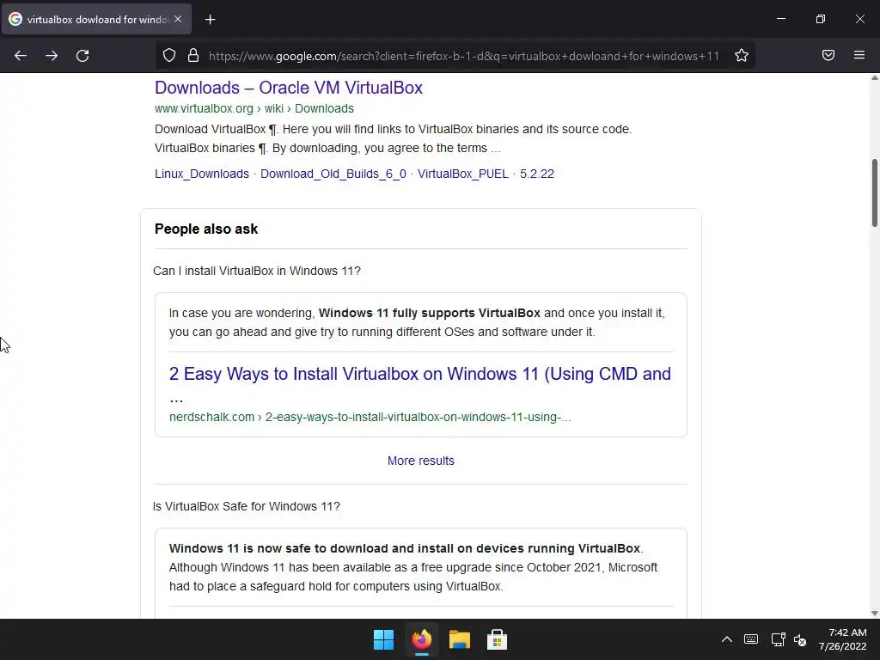The height and width of the screenshot is (660, 880).
Task: Click text Windows 11 fully supports VirtualBox
Action: [430, 313]
